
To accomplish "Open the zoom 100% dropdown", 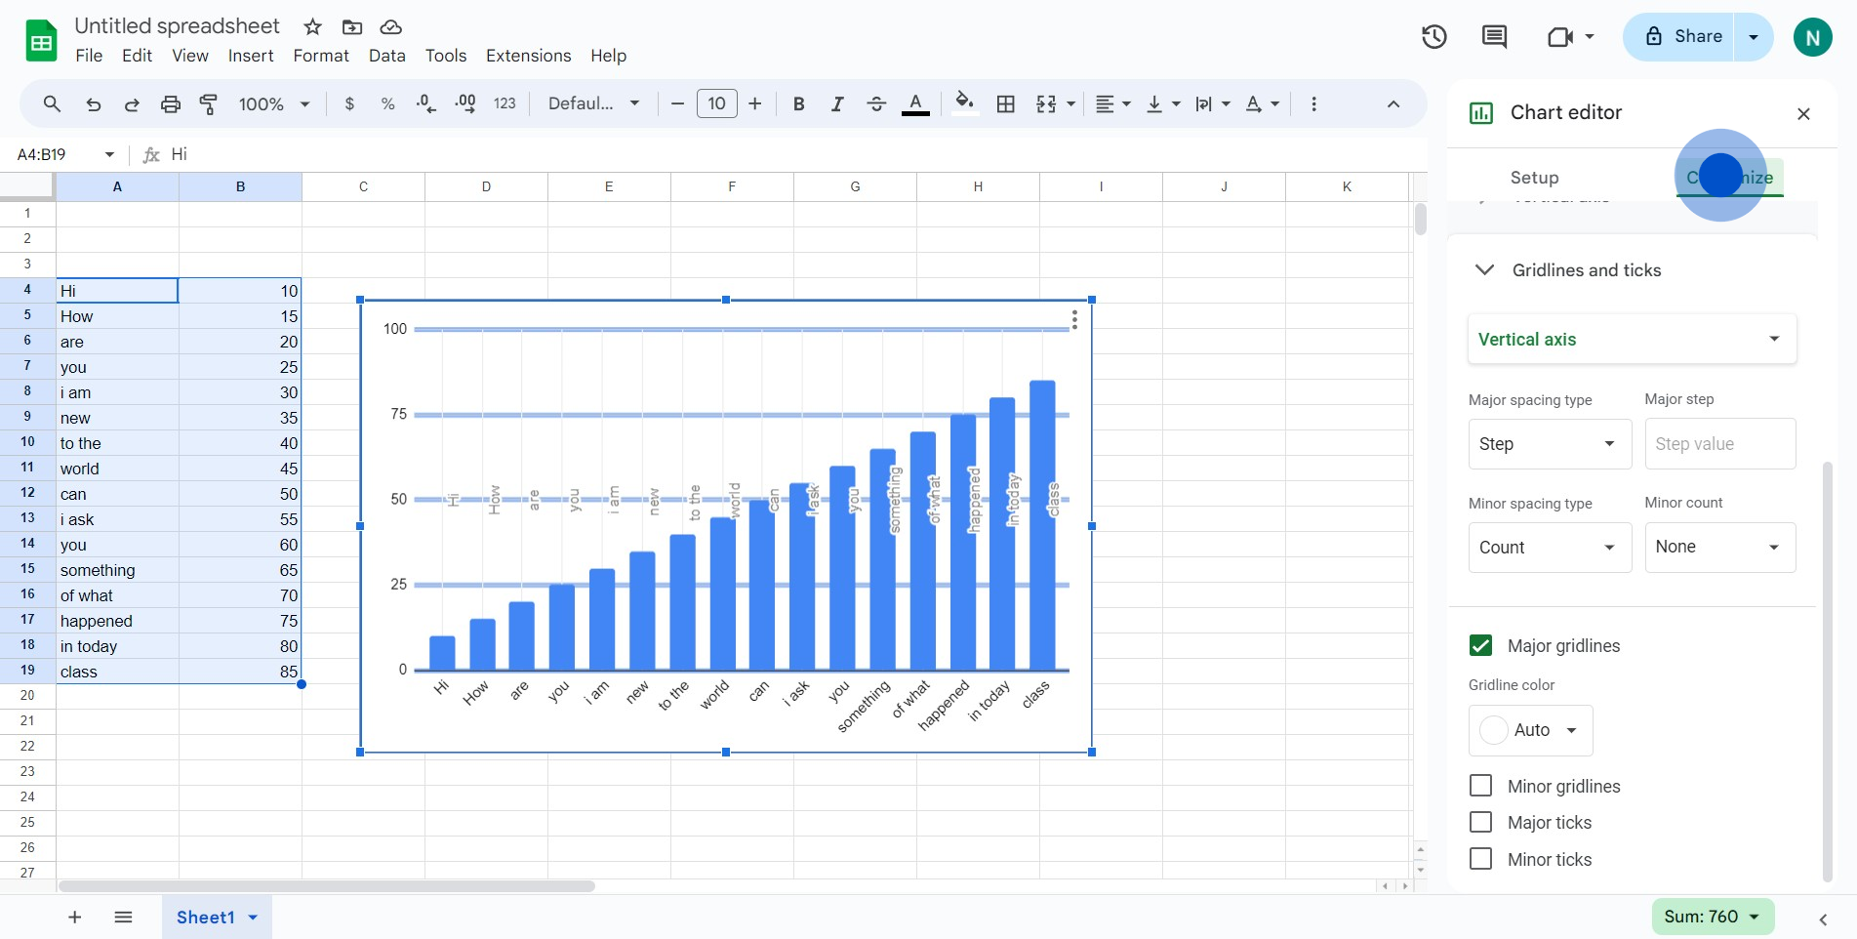I will click(x=274, y=104).
